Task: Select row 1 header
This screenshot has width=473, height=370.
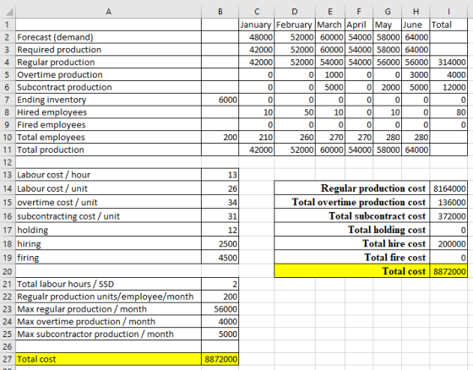Action: pyautogui.click(x=8, y=24)
